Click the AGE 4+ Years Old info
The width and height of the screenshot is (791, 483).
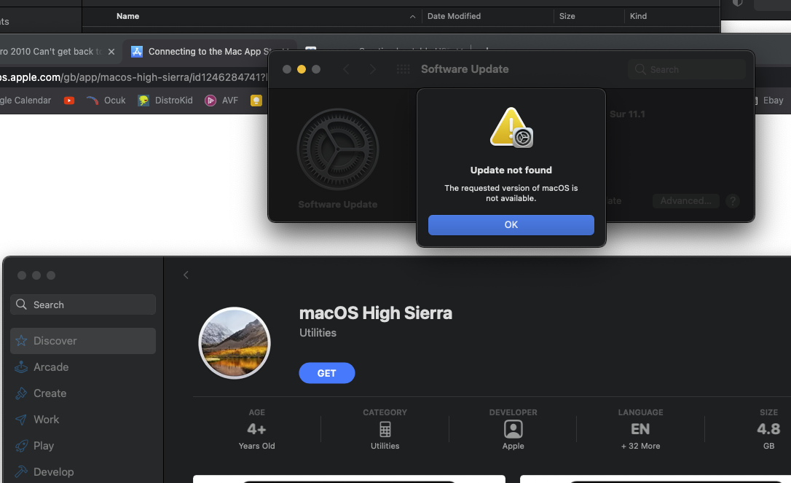click(257, 429)
